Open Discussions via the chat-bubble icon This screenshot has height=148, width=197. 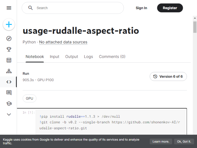pos(9,93)
